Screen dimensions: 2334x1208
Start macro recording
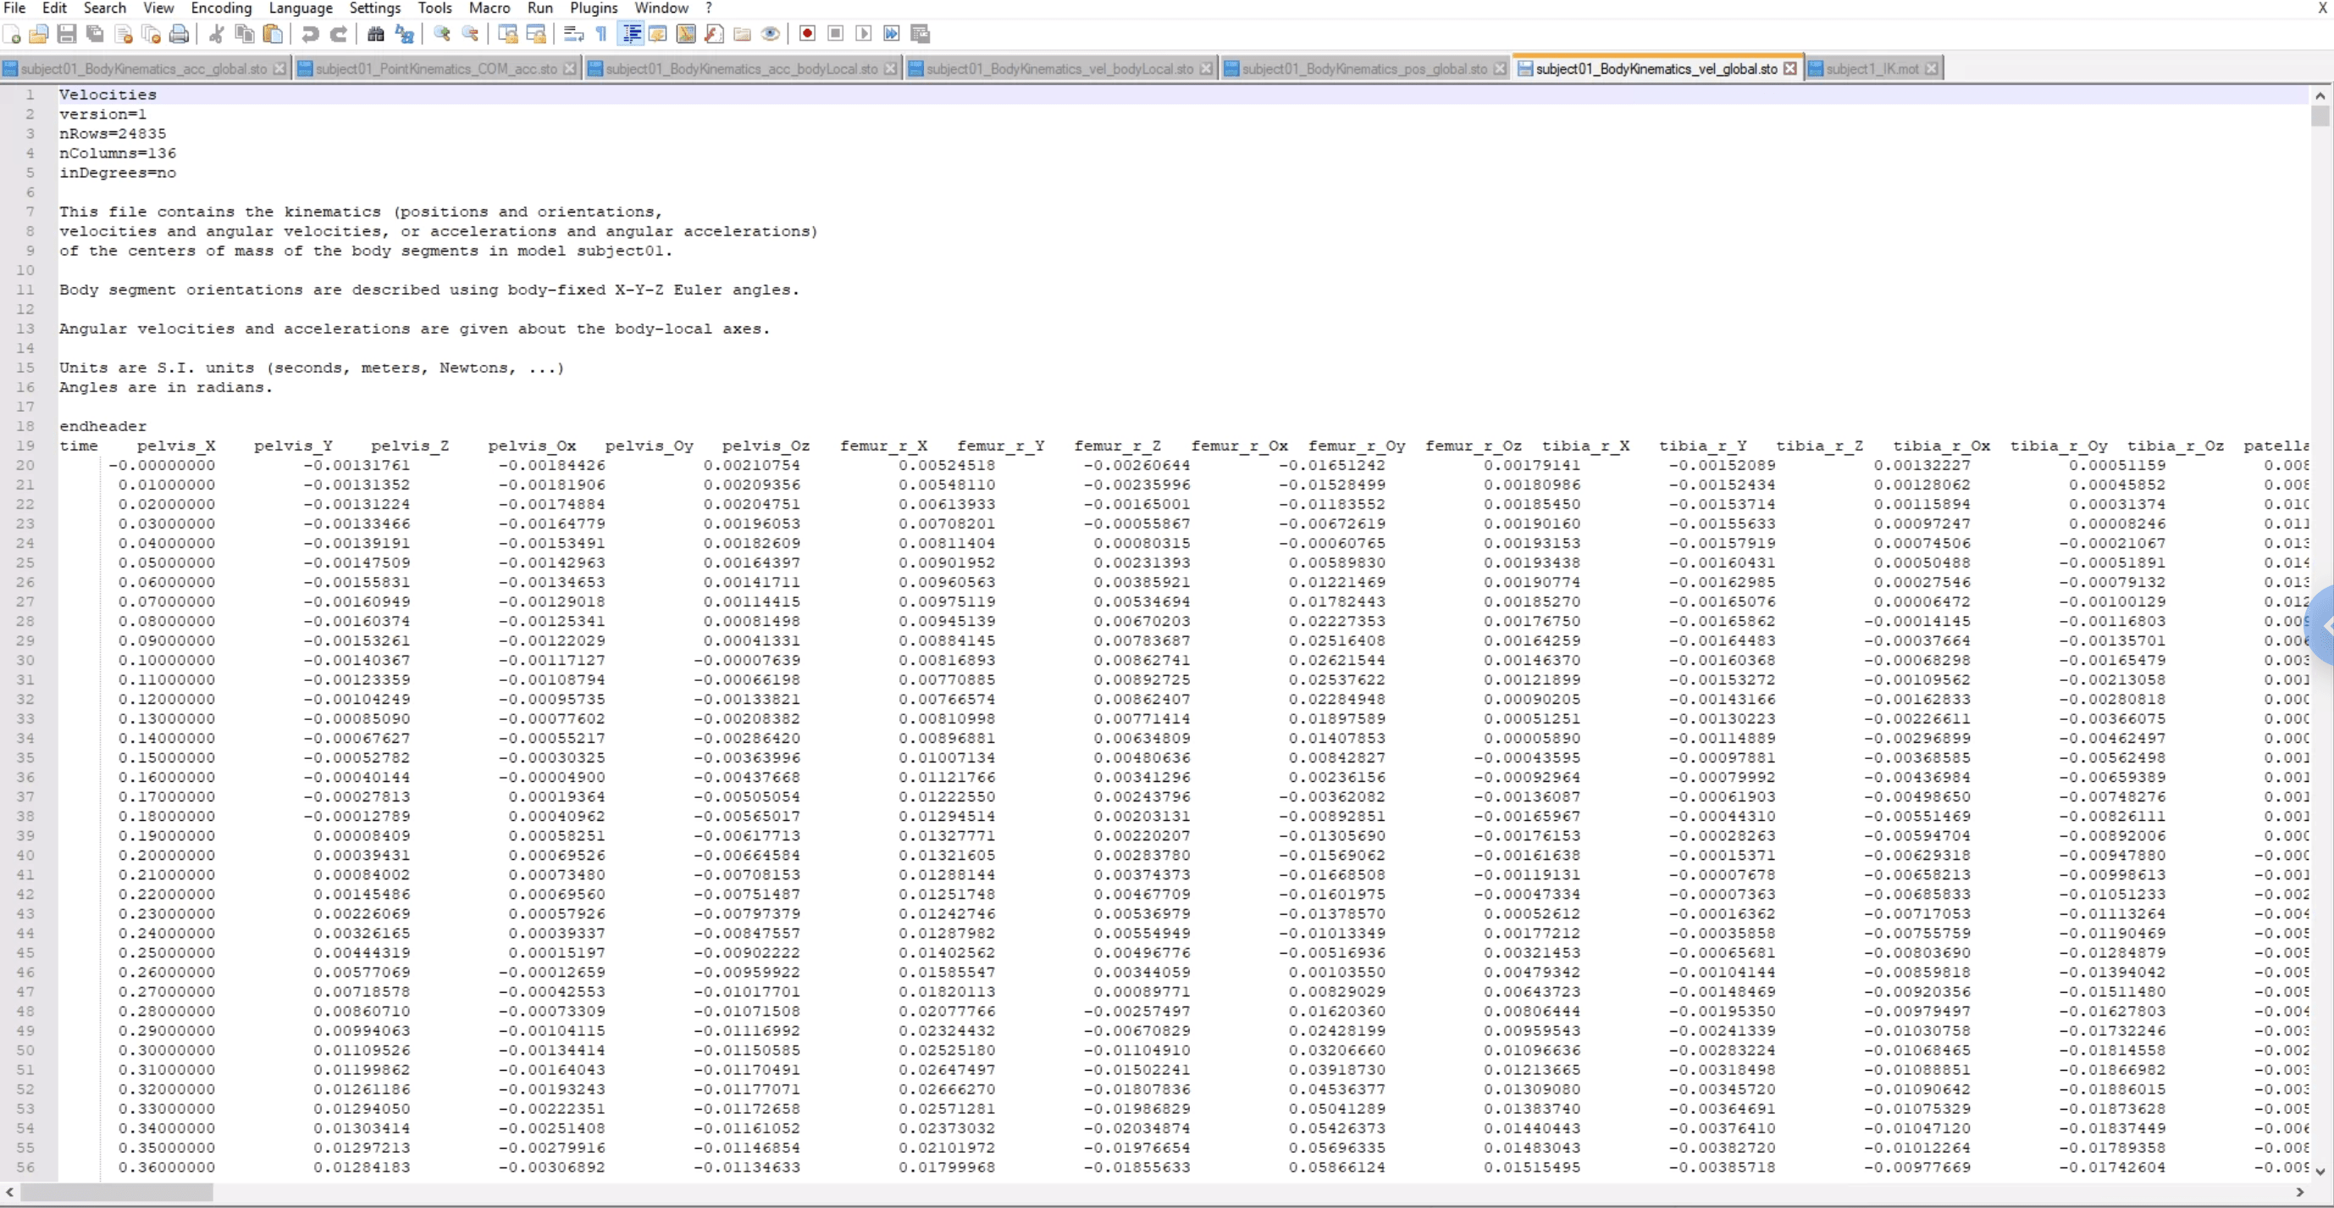click(x=807, y=35)
